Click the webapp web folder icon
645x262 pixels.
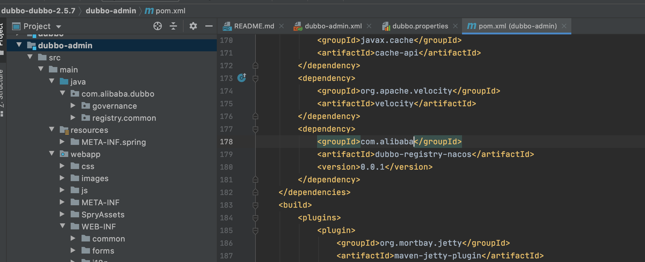[x=64, y=154]
